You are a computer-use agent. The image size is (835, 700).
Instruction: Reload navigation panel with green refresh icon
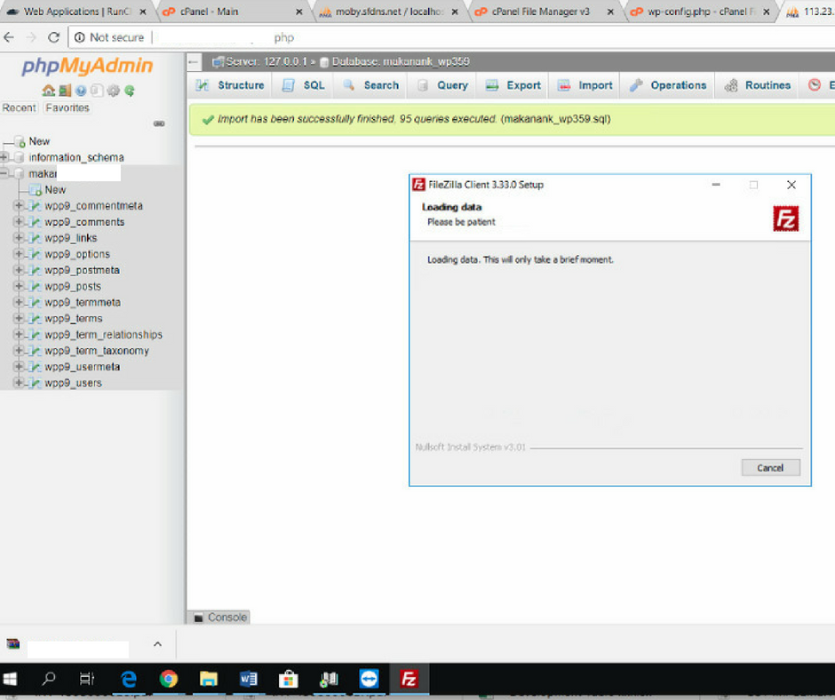point(130,91)
